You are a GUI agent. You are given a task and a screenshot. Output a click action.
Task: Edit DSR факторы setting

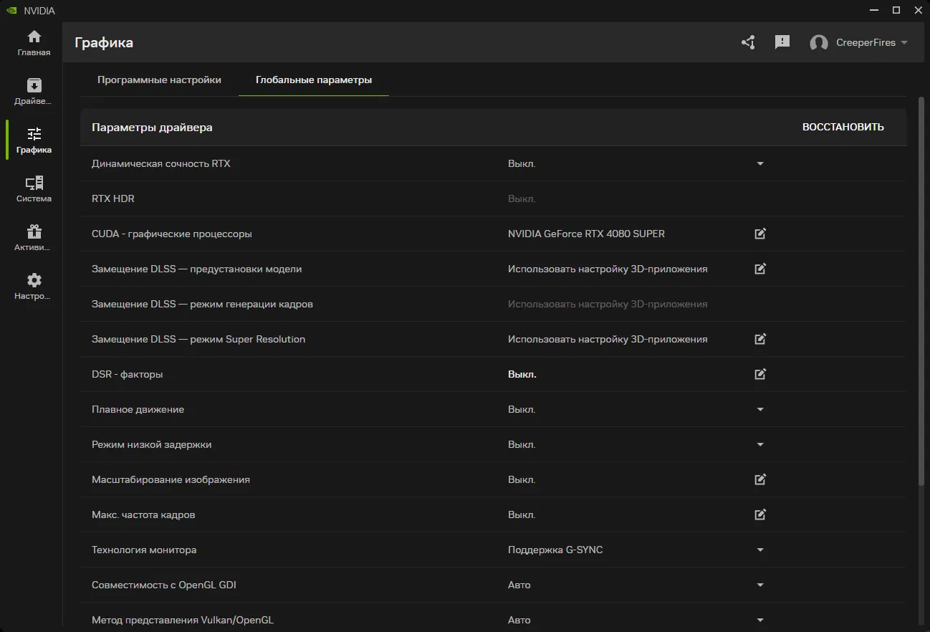[x=760, y=374]
